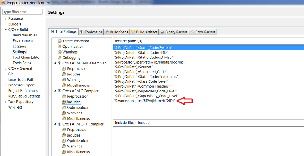The image size is (304, 156).
Task: Select Git in the properties tree
Action: [10, 74]
